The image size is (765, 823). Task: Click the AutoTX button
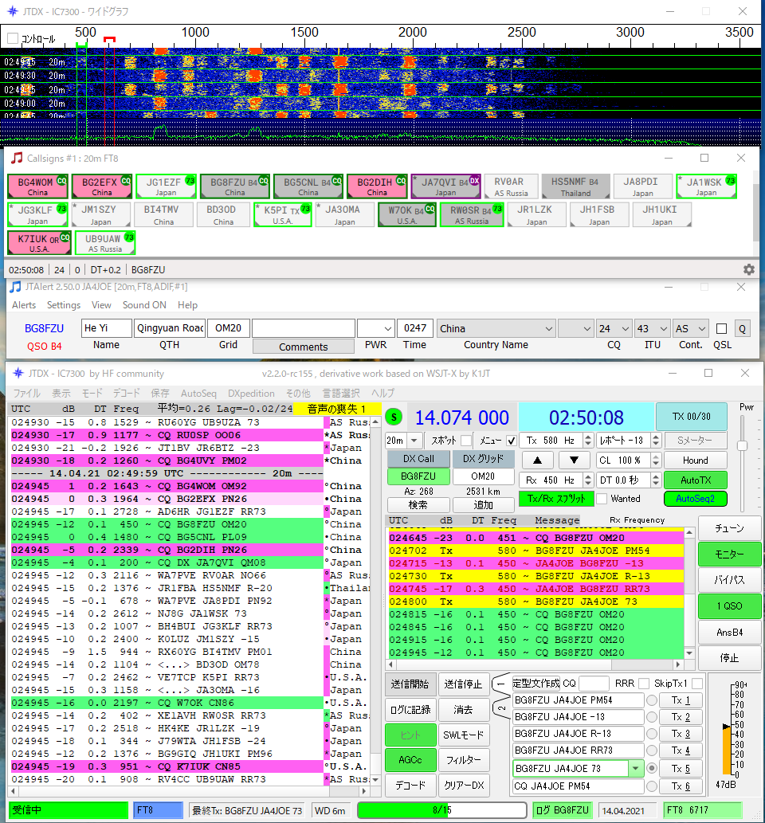(x=695, y=480)
